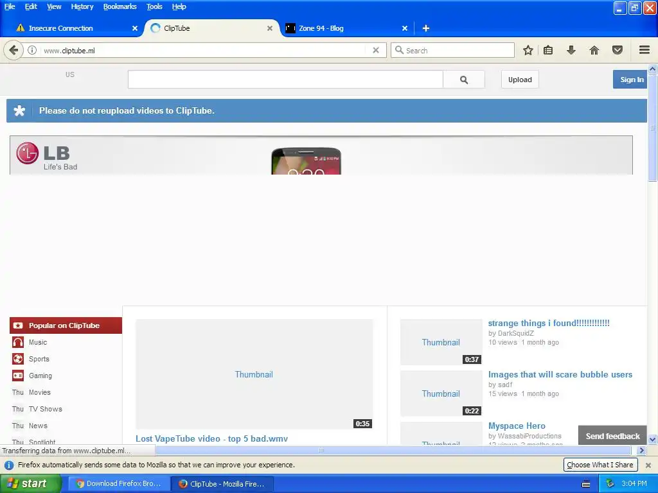Viewport: 658px width, 493px height.
Task: Click the ClipTube search magnifier button
Action: point(464,80)
